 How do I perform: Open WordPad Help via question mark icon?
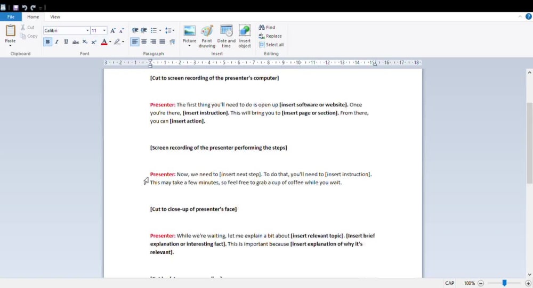529,17
